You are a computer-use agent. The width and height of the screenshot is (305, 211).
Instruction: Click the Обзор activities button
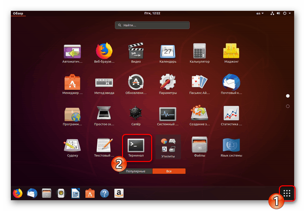[18, 14]
